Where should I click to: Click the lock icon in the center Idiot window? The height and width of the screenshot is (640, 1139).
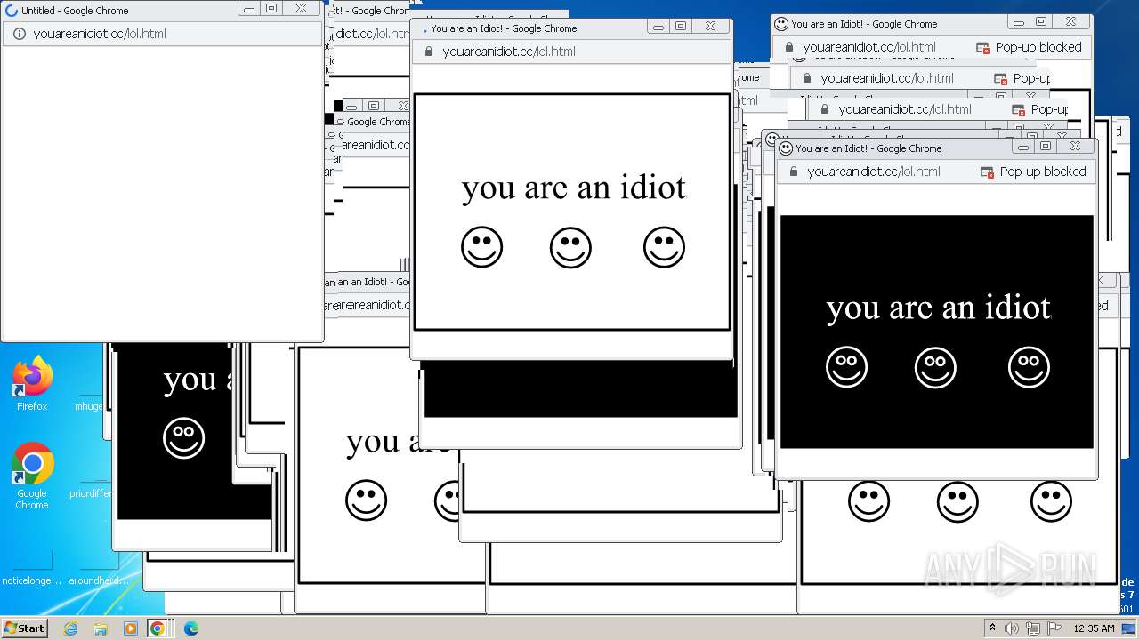click(x=429, y=52)
